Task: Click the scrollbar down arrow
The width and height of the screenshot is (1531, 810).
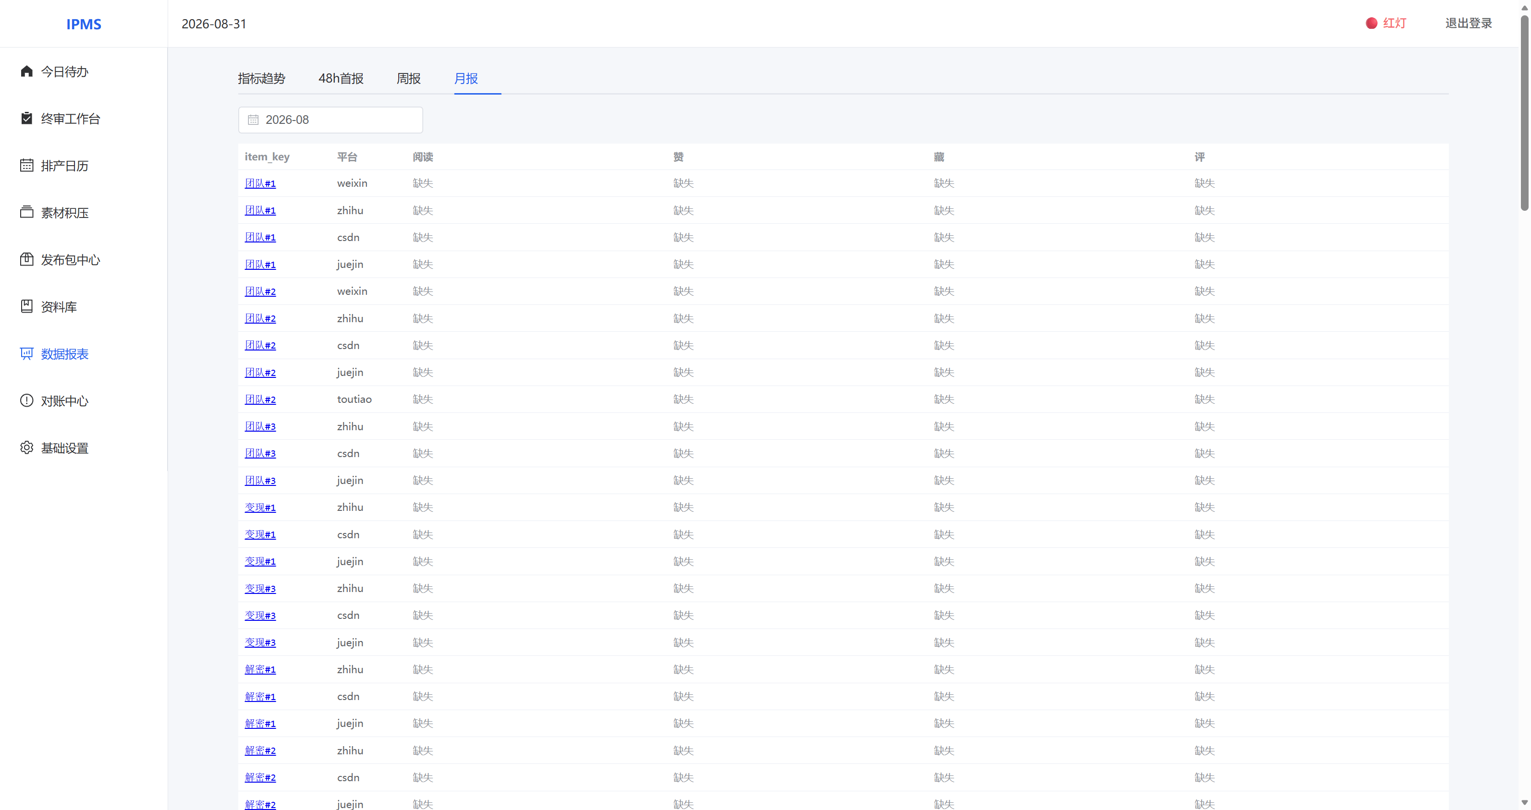Action: pyautogui.click(x=1524, y=803)
